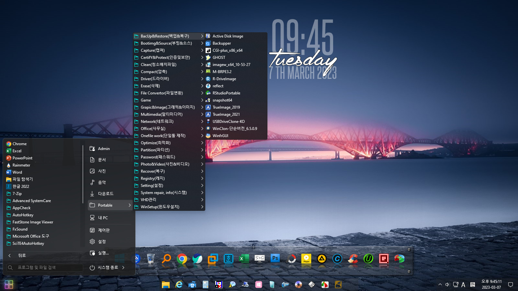Open USBDriveClone-KO
The width and height of the screenshot is (518, 291).
(236, 122)
